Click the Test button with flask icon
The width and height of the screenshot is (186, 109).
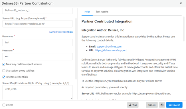pyautogui.click(x=133, y=105)
